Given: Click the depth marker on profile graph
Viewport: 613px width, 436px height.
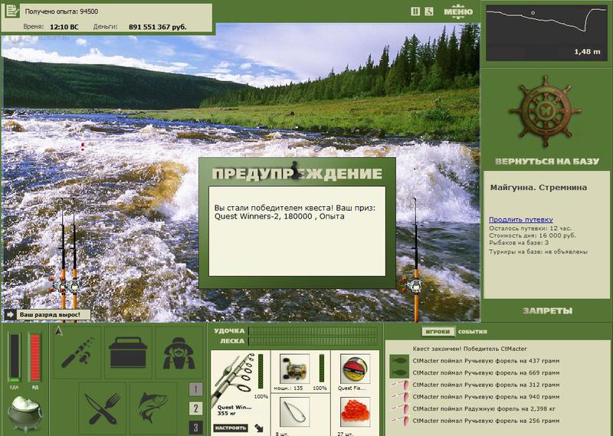Looking at the screenshot, I should click(533, 13).
